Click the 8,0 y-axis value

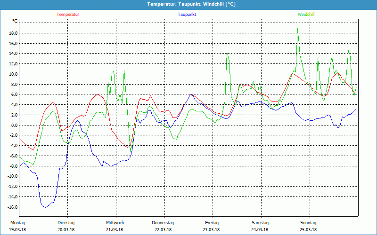14,84
